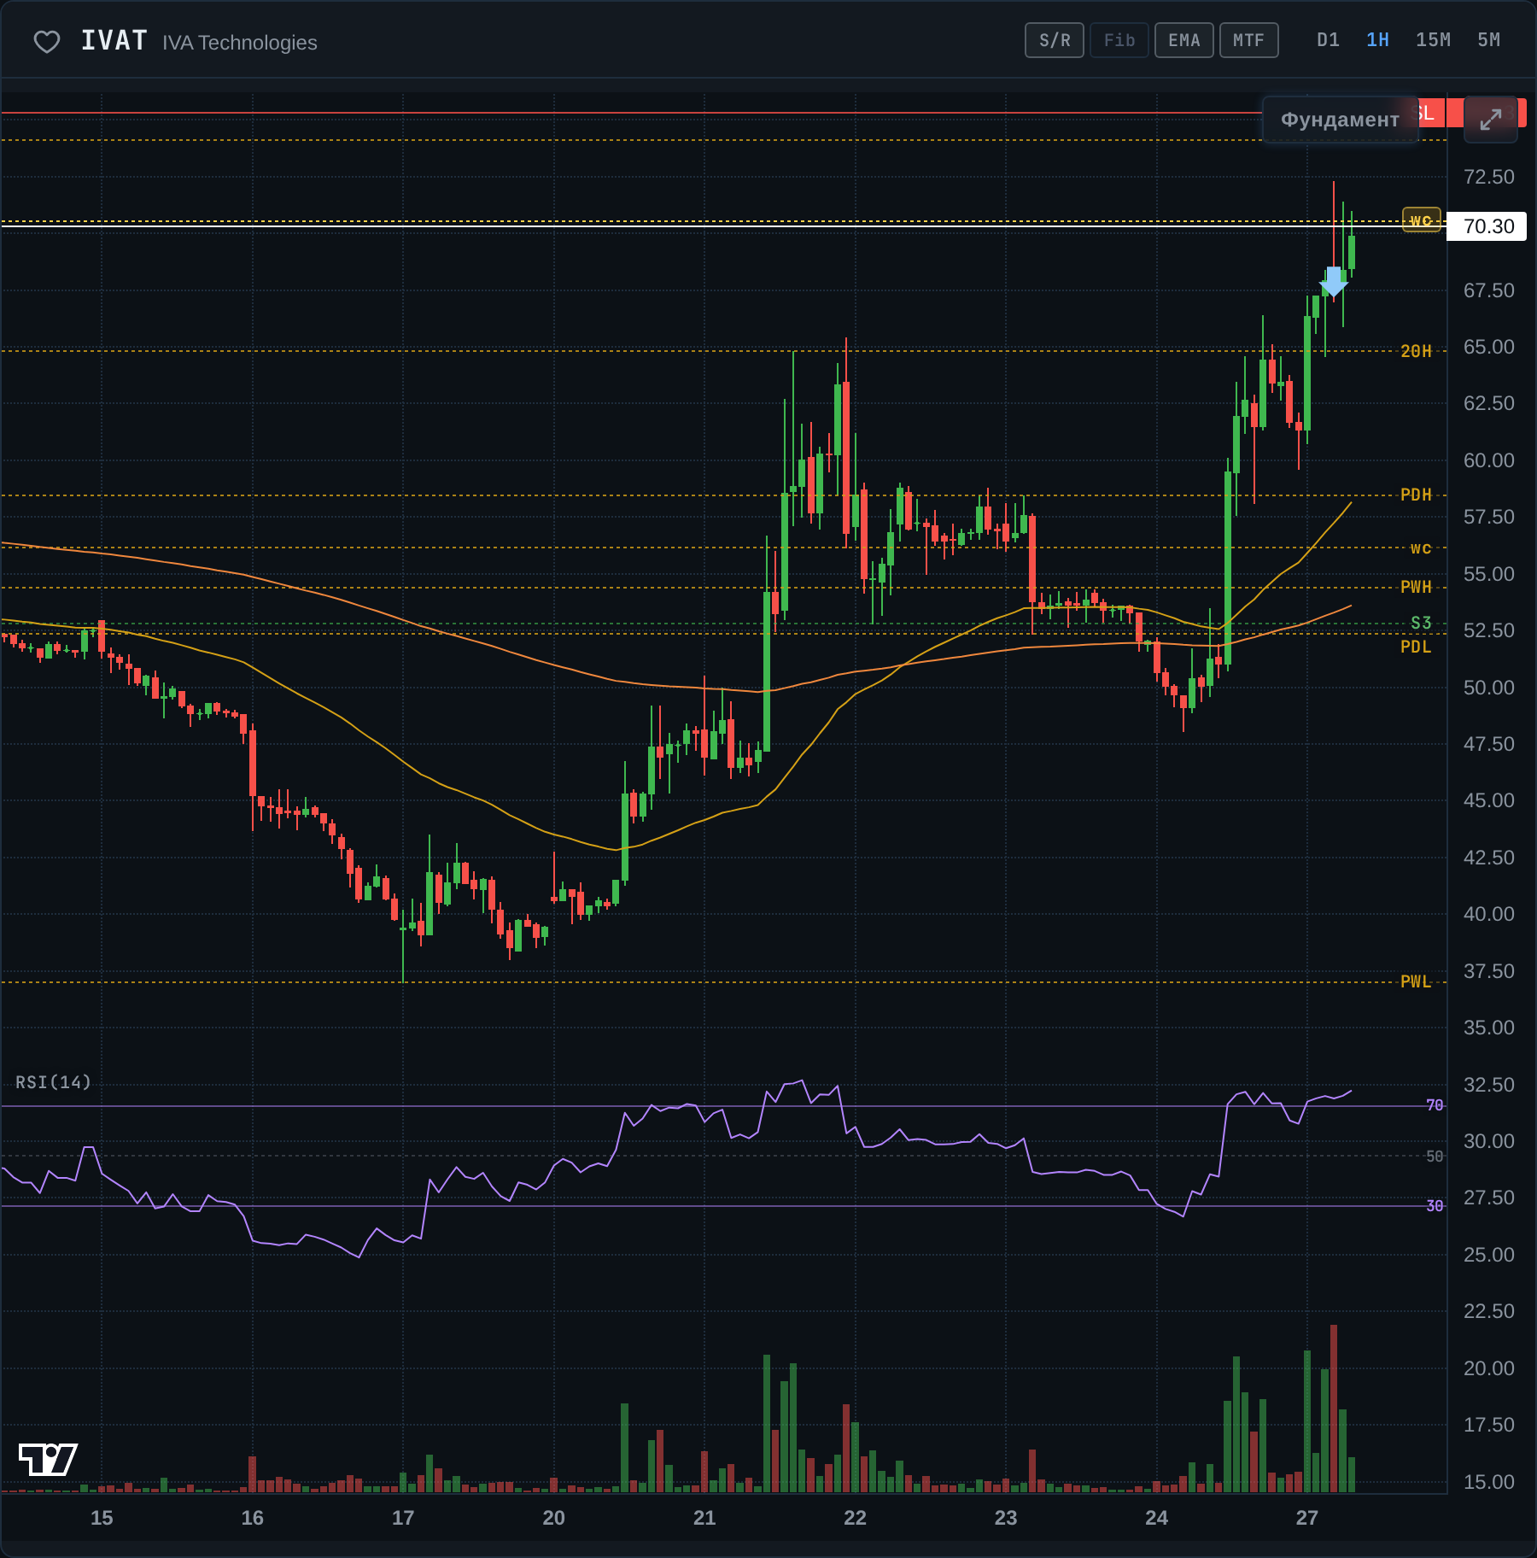Image resolution: width=1537 pixels, height=1558 pixels.
Task: Enable Fib overlay
Action: point(1119,40)
